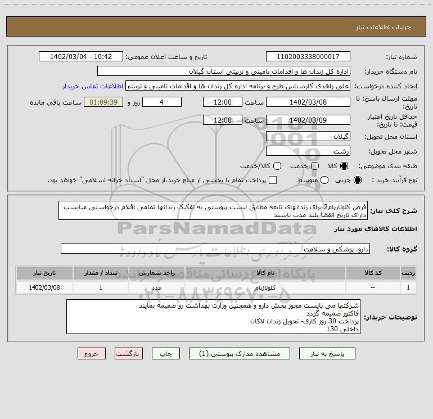
Task: Click the table cell date 1402/03/08
Action: click(x=44, y=287)
